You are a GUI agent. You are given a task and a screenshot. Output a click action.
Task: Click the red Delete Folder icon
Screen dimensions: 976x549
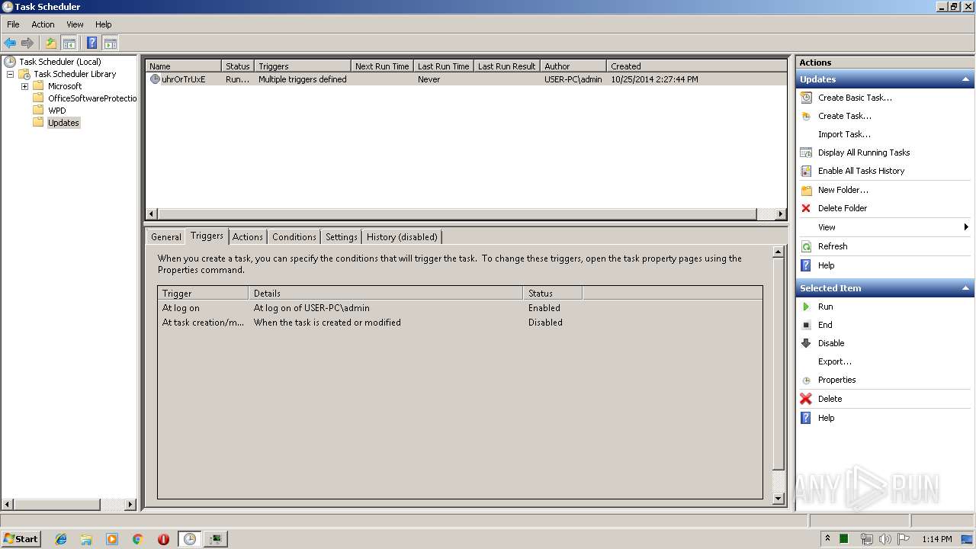click(806, 208)
